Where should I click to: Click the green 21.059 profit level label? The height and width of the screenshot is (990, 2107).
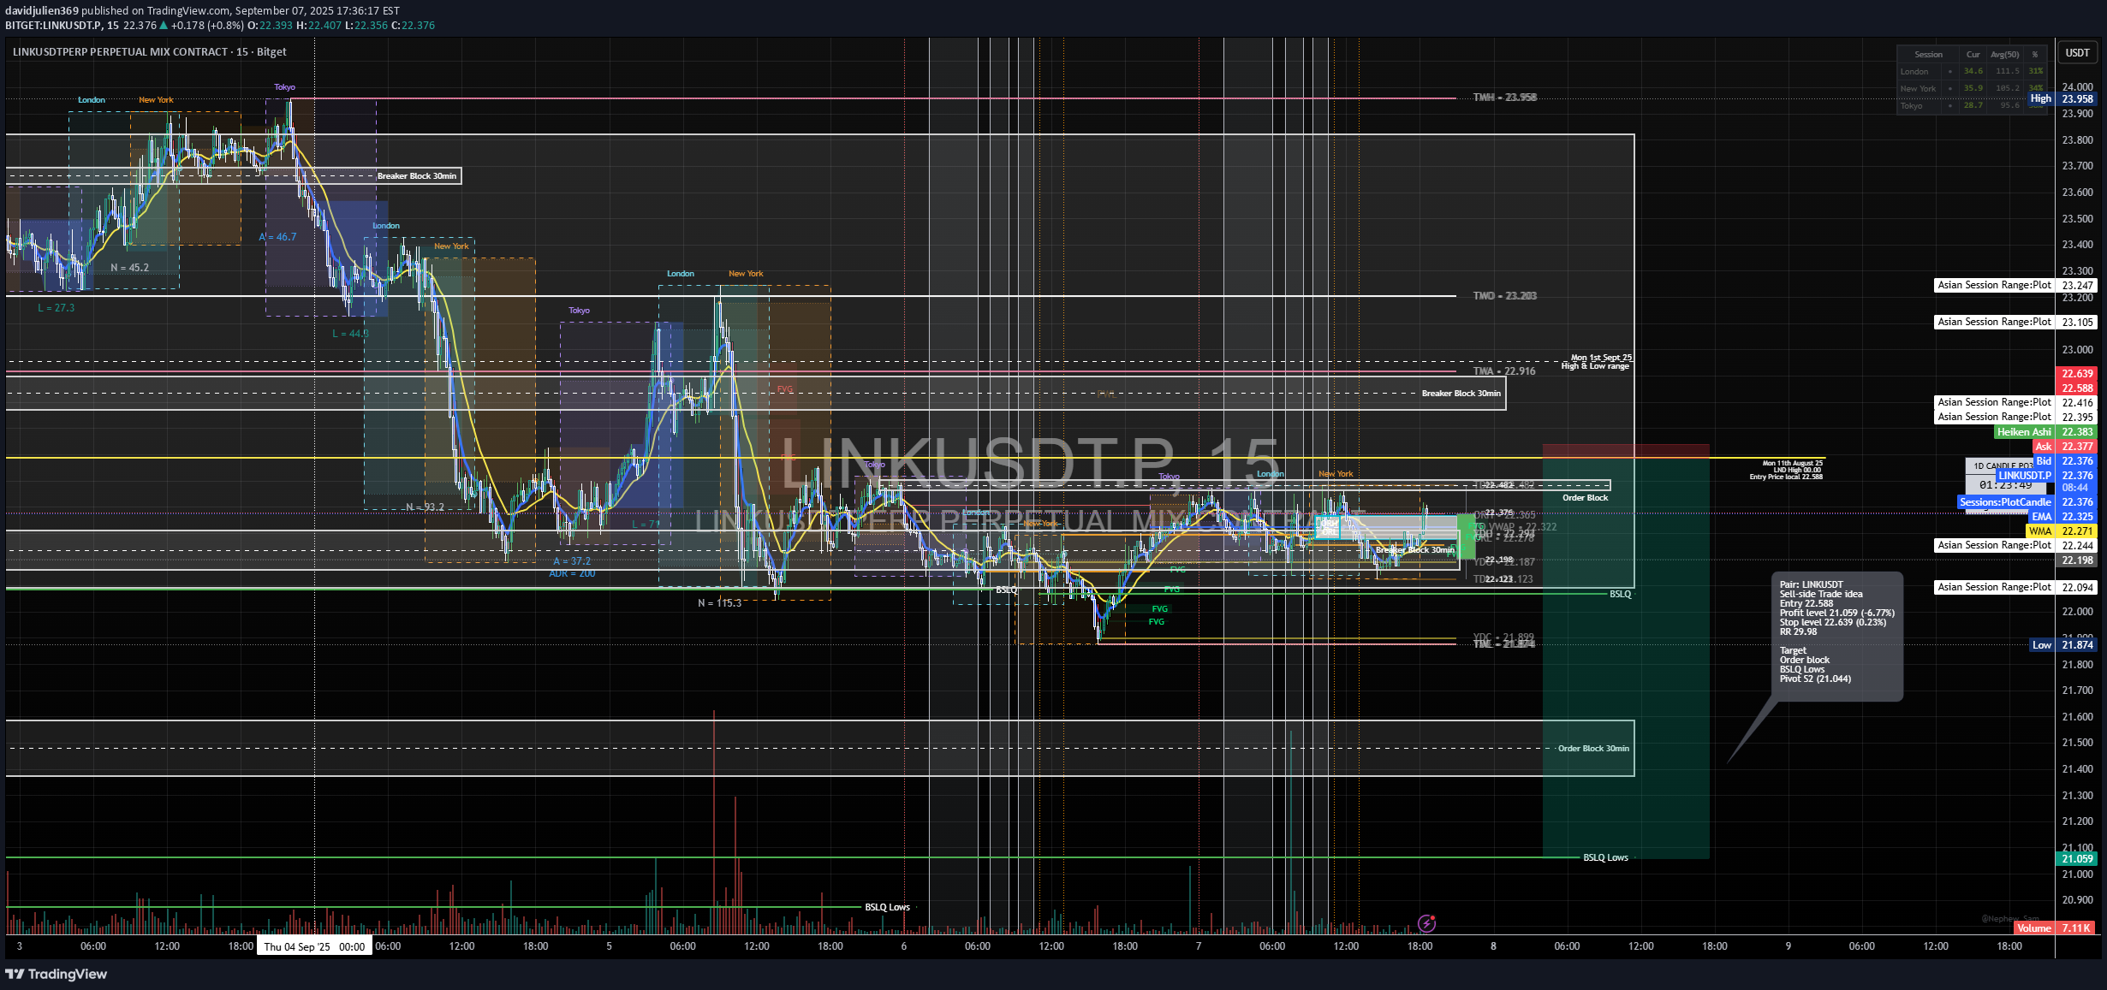pos(2076,859)
